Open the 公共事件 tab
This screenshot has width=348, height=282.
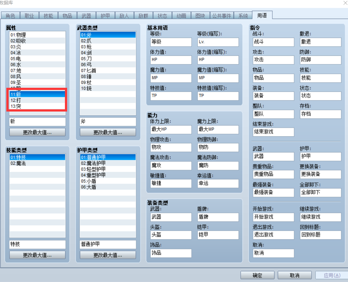coord(222,16)
